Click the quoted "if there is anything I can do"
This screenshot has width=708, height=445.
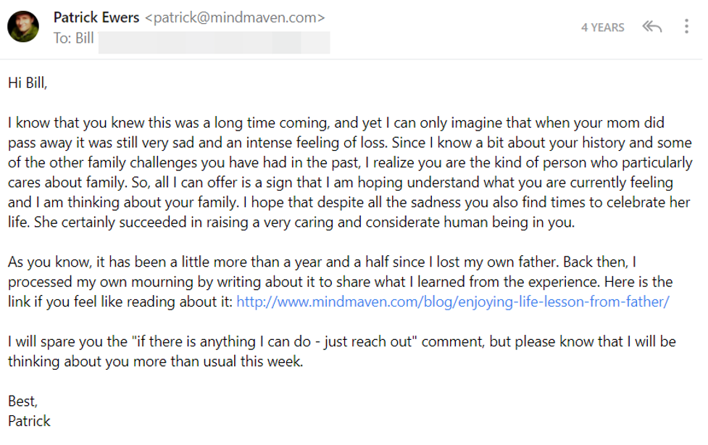222,341
